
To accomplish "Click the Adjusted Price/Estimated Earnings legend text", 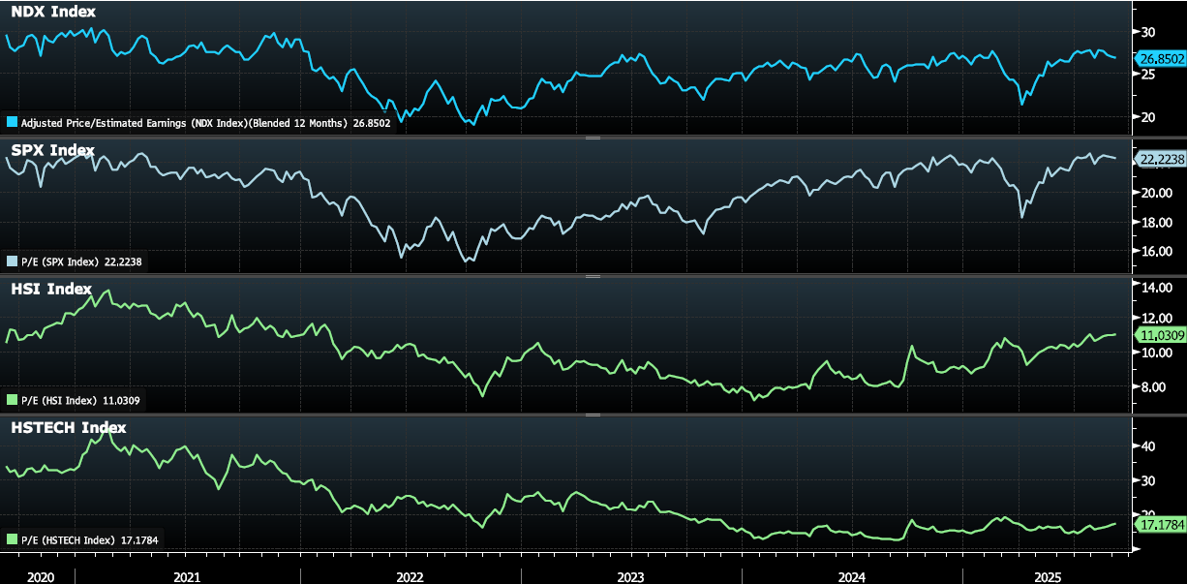I will (x=203, y=124).
